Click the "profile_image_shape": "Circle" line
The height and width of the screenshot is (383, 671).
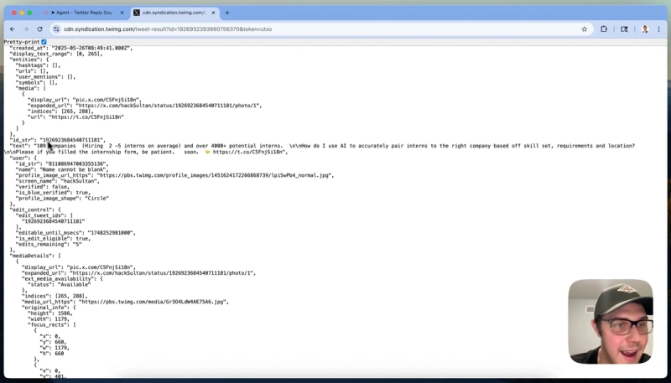tap(62, 199)
